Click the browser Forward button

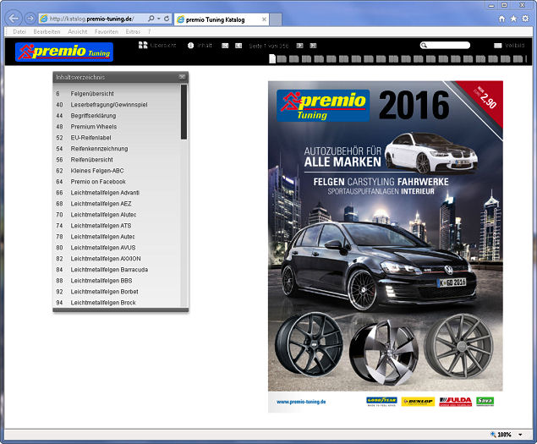pyautogui.click(x=30, y=18)
